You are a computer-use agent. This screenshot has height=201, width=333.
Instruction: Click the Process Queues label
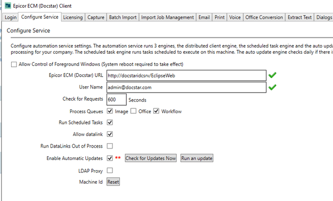[x=86, y=111]
